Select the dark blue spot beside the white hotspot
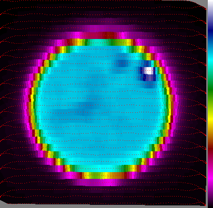 click(x=143, y=74)
